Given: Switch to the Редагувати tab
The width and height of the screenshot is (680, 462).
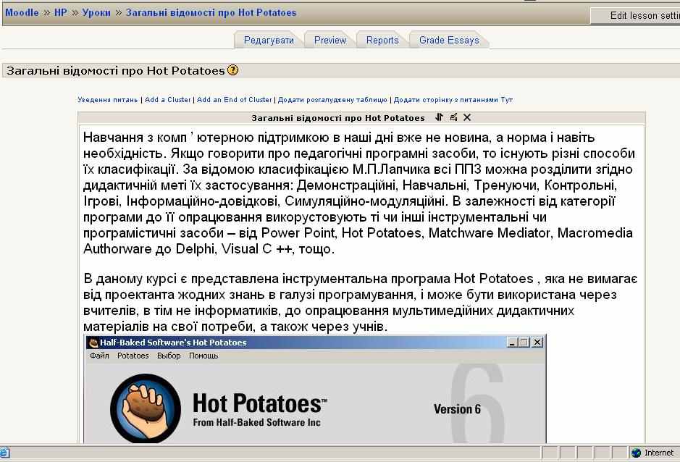Looking at the screenshot, I should 269,41.
